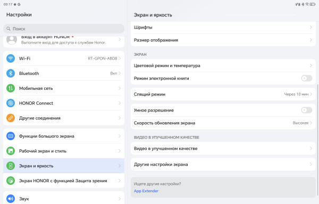
Task: Open Вход в аккаунт HONOR row
Action: (64, 41)
